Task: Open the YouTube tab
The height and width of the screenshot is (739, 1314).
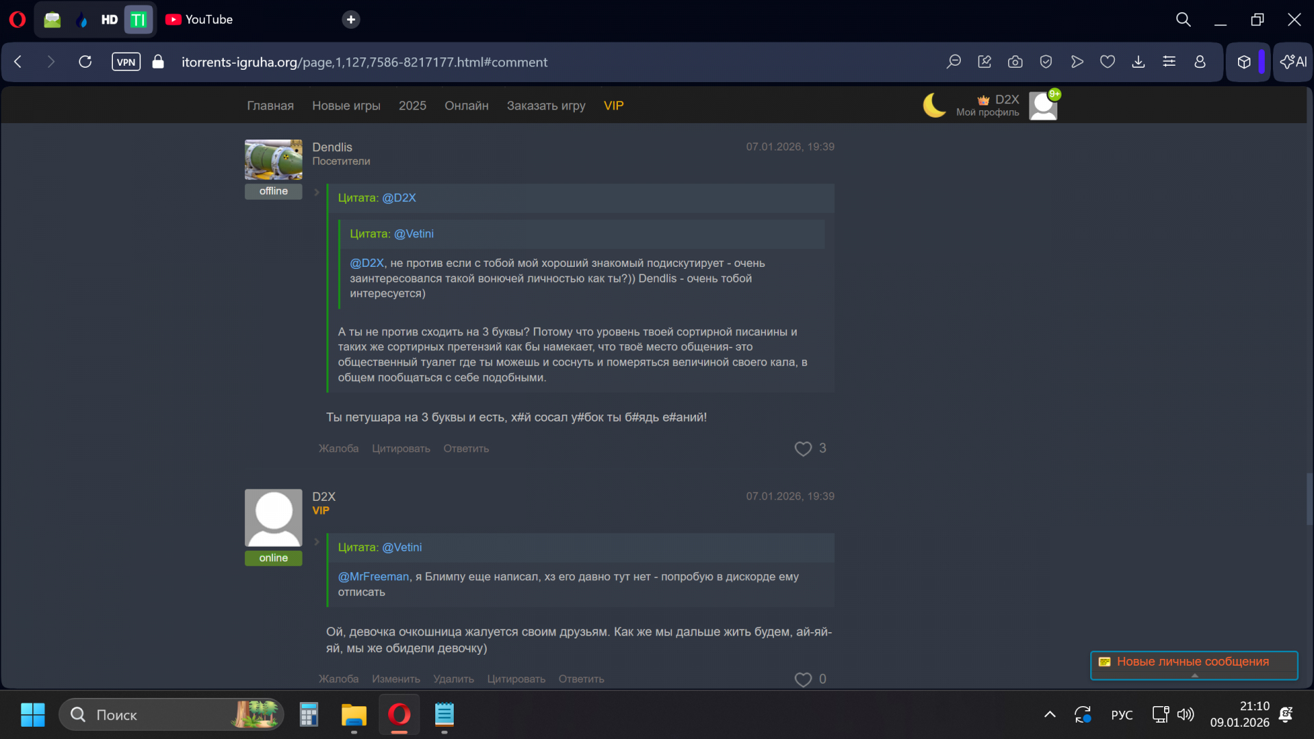Action: (x=200, y=19)
